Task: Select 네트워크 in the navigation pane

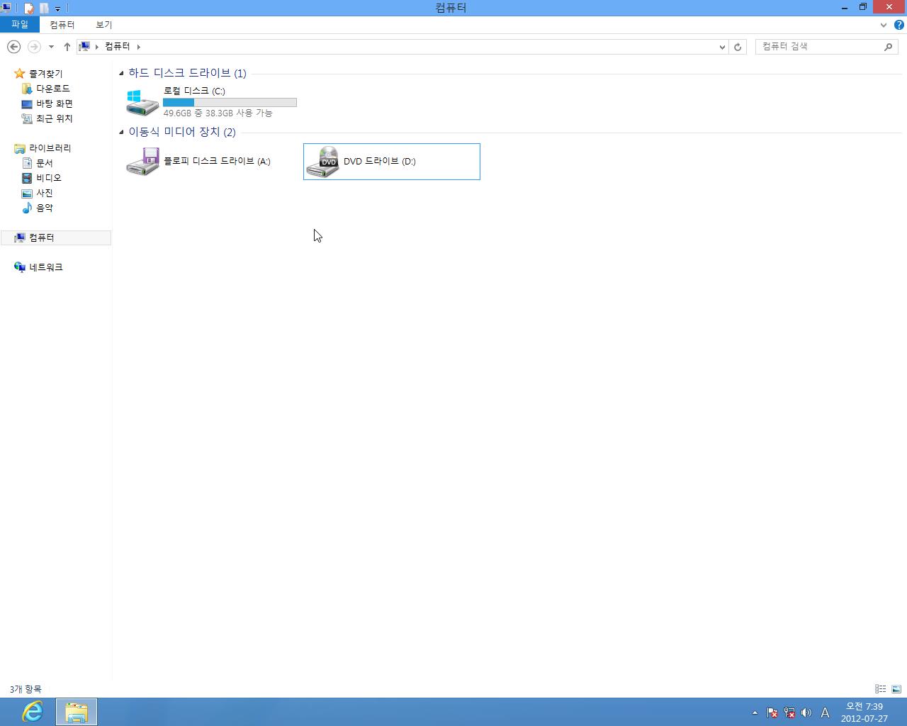Action: pyautogui.click(x=45, y=267)
